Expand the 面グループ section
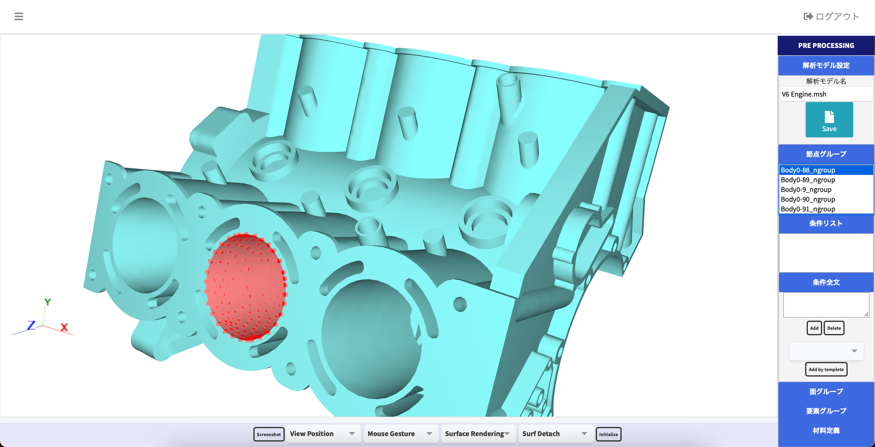The image size is (875, 447). tap(826, 391)
